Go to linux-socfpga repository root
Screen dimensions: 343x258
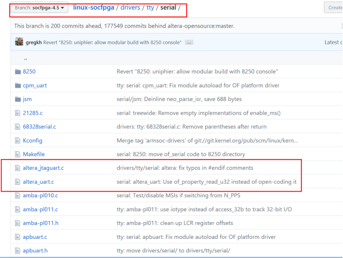(x=94, y=7)
